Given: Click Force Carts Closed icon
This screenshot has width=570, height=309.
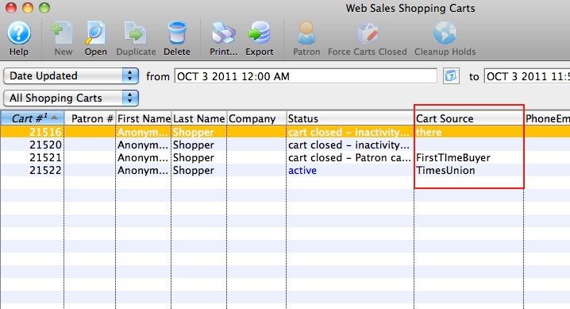Looking at the screenshot, I should [x=368, y=33].
